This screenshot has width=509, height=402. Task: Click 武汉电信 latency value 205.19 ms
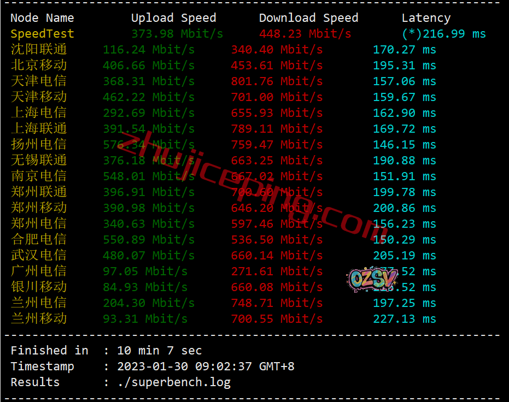click(x=405, y=256)
